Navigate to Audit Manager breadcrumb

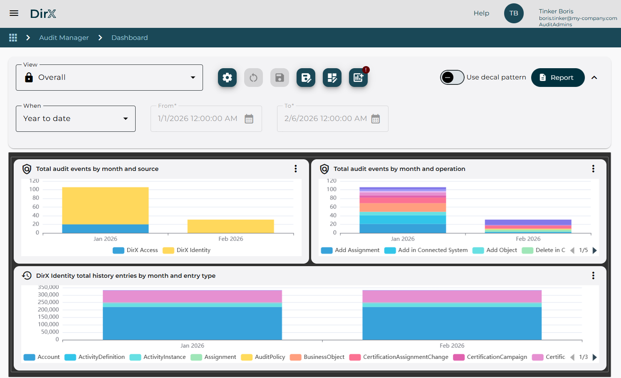point(64,37)
